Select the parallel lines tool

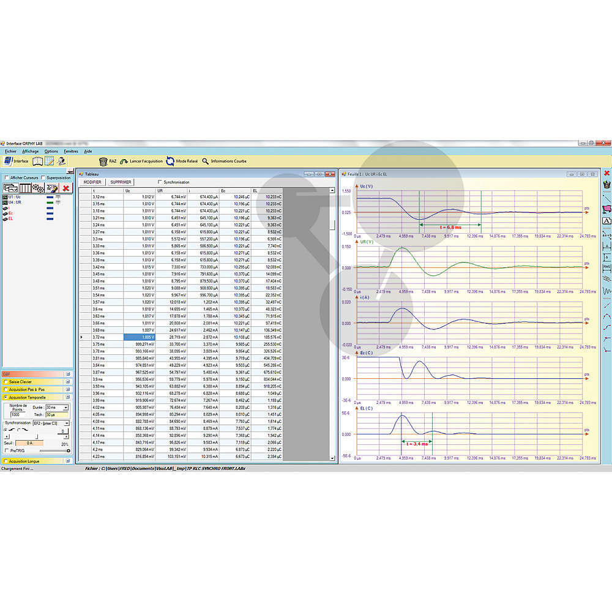tap(606, 278)
